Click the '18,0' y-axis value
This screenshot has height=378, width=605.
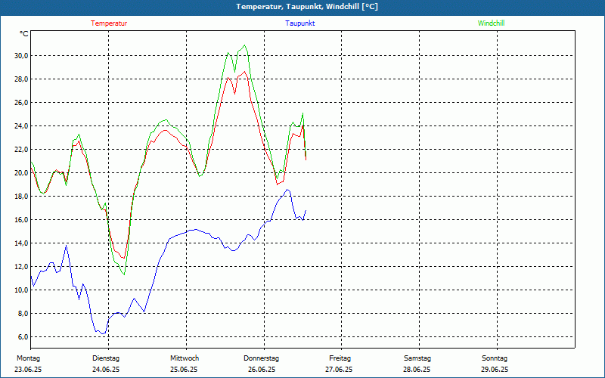click(x=20, y=197)
